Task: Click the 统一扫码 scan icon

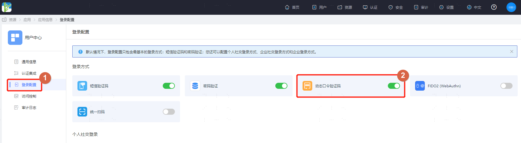Action: [x=82, y=112]
